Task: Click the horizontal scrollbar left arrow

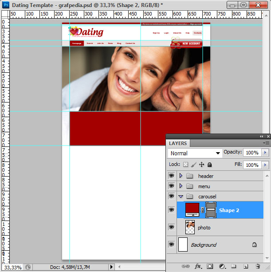Action: point(119,267)
